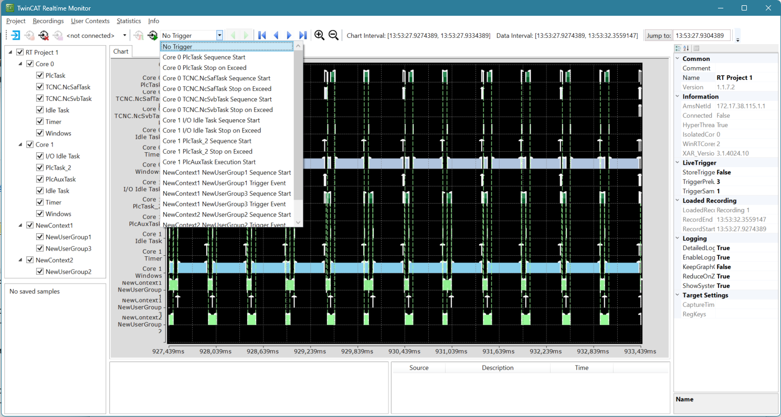Choose Core 1 I/O Idle Task Sequence Start
The width and height of the screenshot is (781, 417).
click(x=227, y=120)
